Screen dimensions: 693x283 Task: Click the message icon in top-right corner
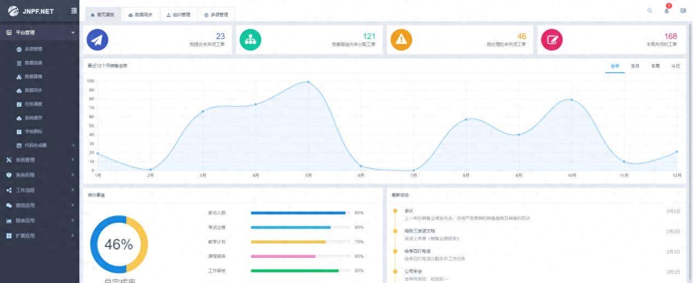pyautogui.click(x=683, y=11)
